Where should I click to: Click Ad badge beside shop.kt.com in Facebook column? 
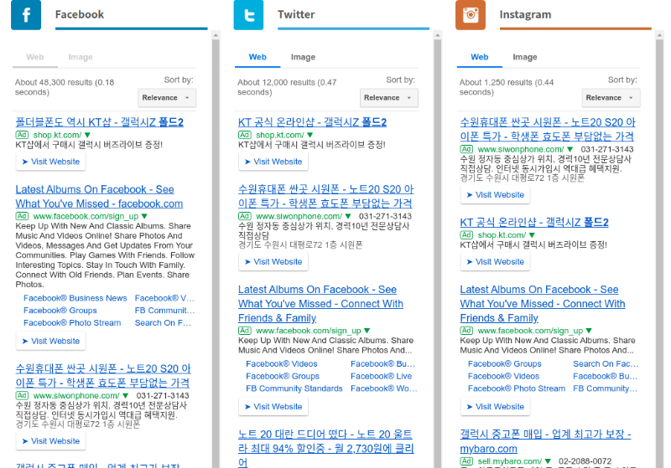[23, 135]
